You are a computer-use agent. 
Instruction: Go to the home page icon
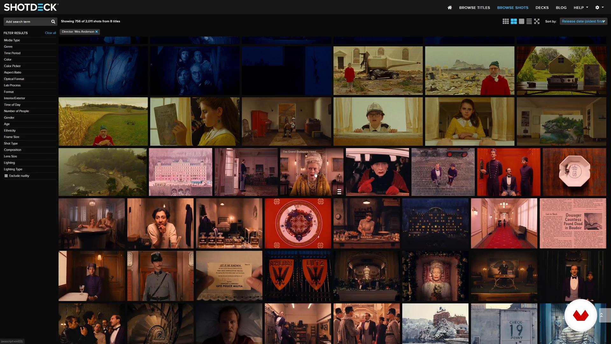point(449,8)
